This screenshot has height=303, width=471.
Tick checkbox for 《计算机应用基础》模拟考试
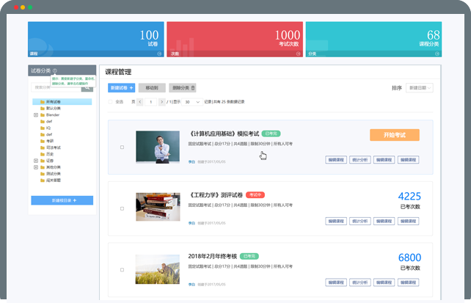(122, 147)
